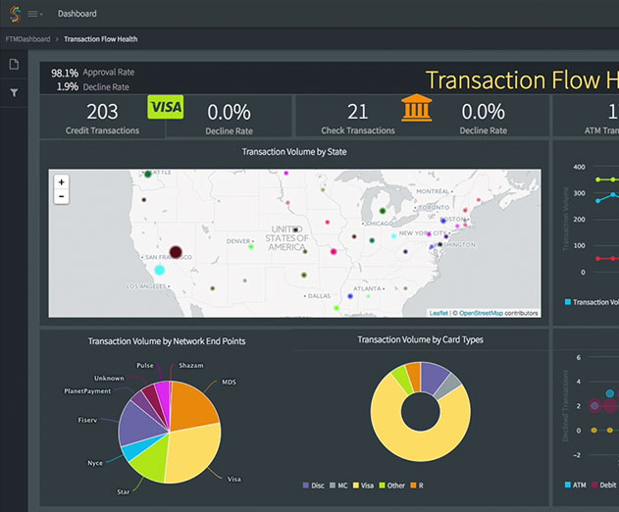This screenshot has height=512, width=619.
Task: Toggle the Other legend entry
Action: pyautogui.click(x=391, y=486)
